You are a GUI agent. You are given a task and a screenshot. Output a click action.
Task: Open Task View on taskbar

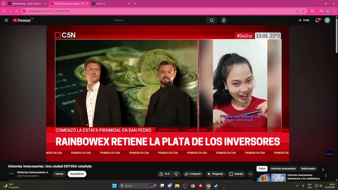(162, 186)
